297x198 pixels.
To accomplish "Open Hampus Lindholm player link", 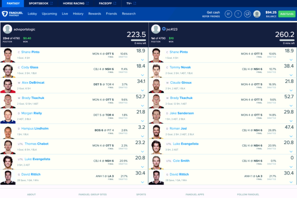I will click(x=35, y=128).
